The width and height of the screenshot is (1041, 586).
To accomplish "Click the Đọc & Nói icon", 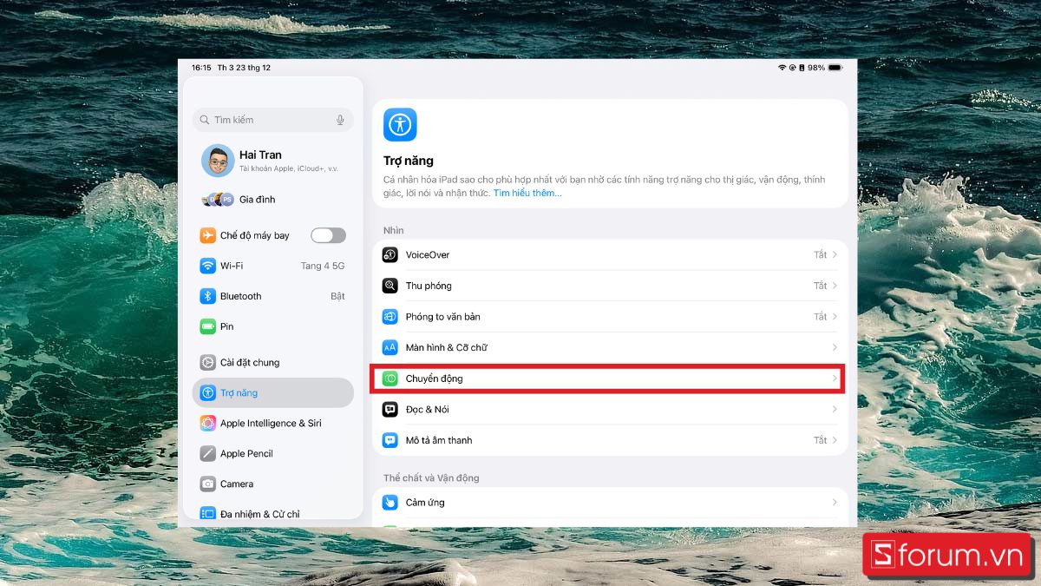I will click(390, 410).
